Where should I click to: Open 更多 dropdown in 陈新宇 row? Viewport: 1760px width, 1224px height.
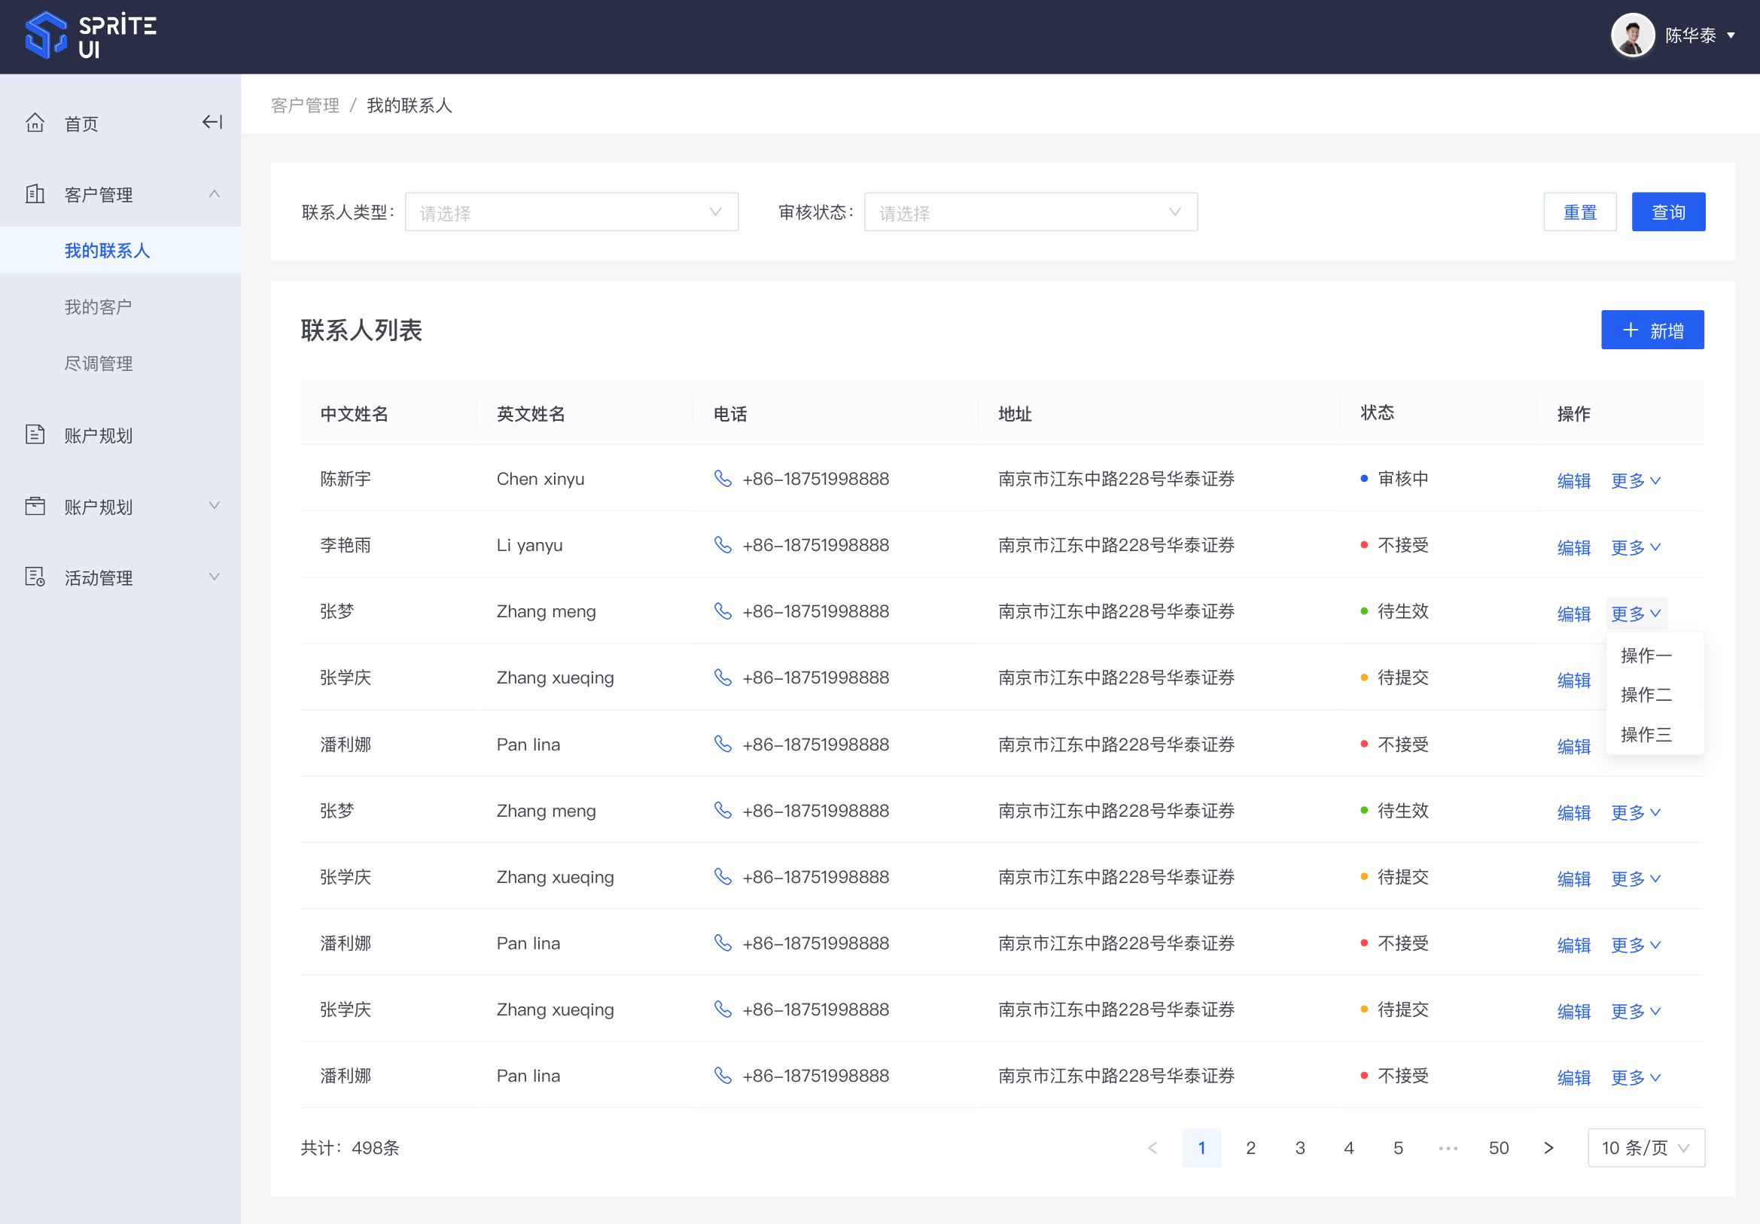pos(1636,480)
